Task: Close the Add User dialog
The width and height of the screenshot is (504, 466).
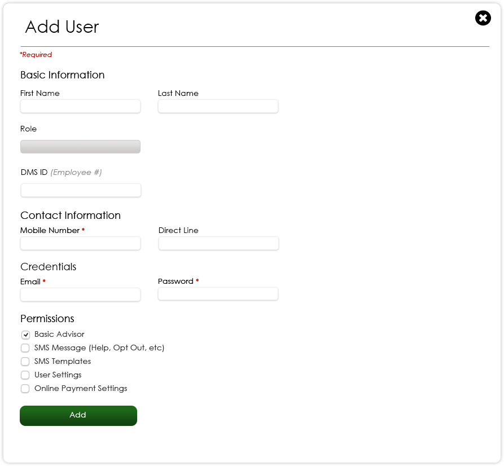Action: [483, 18]
